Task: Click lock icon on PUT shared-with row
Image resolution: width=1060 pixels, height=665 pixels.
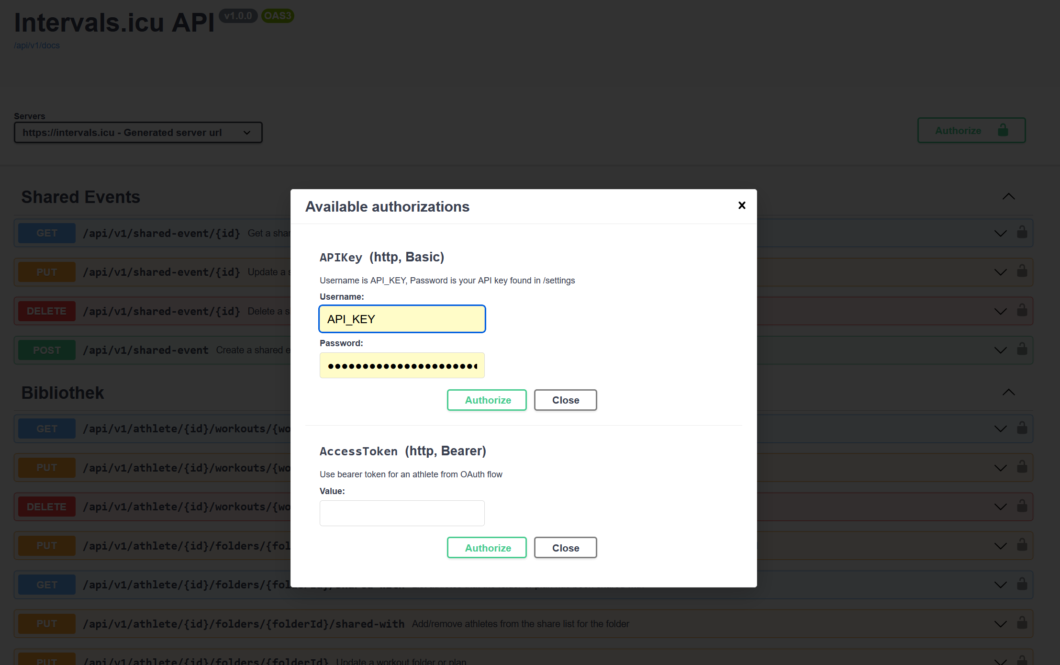Action: tap(1022, 623)
